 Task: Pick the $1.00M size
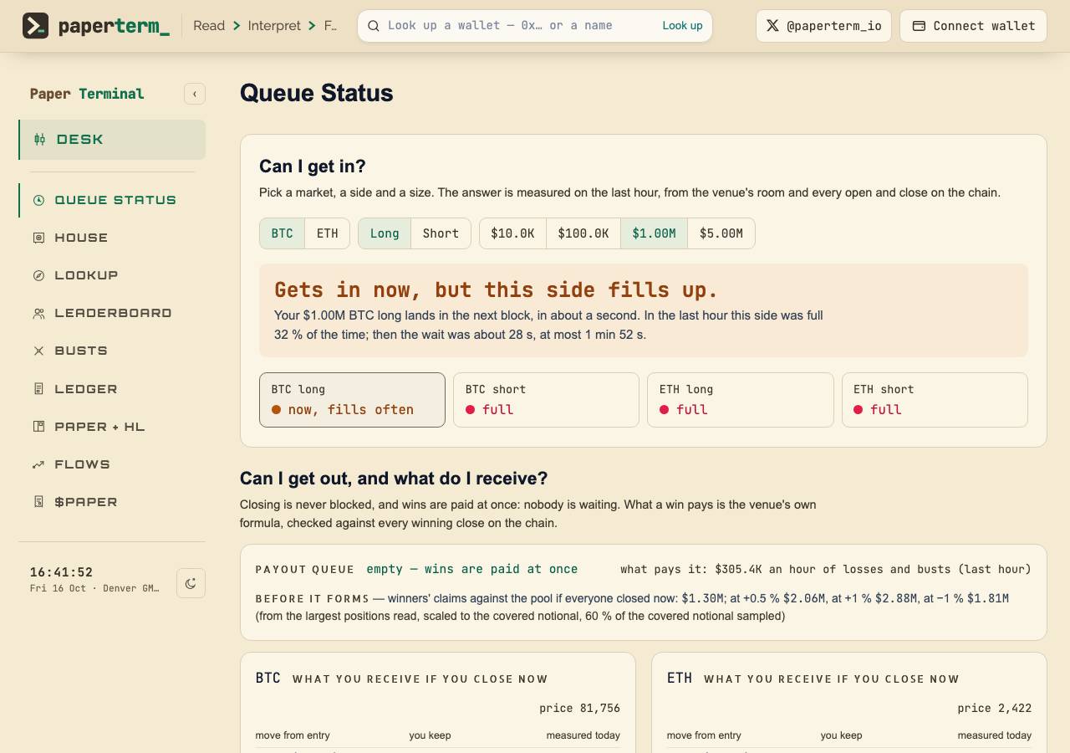[x=654, y=233]
